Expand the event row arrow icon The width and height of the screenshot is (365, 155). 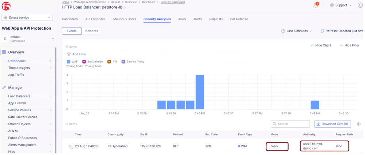(x=71, y=147)
